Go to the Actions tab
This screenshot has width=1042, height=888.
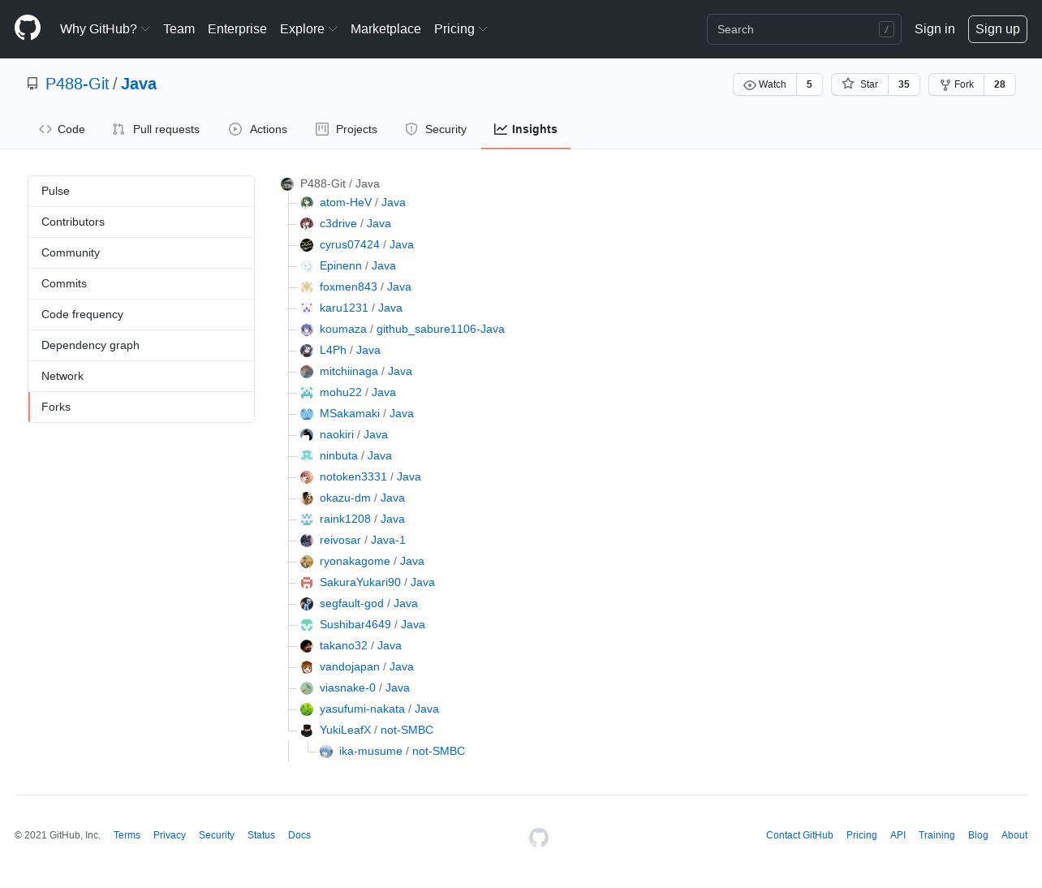click(x=258, y=129)
